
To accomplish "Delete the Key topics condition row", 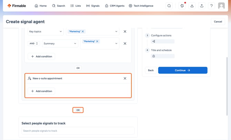I will 125,31.
